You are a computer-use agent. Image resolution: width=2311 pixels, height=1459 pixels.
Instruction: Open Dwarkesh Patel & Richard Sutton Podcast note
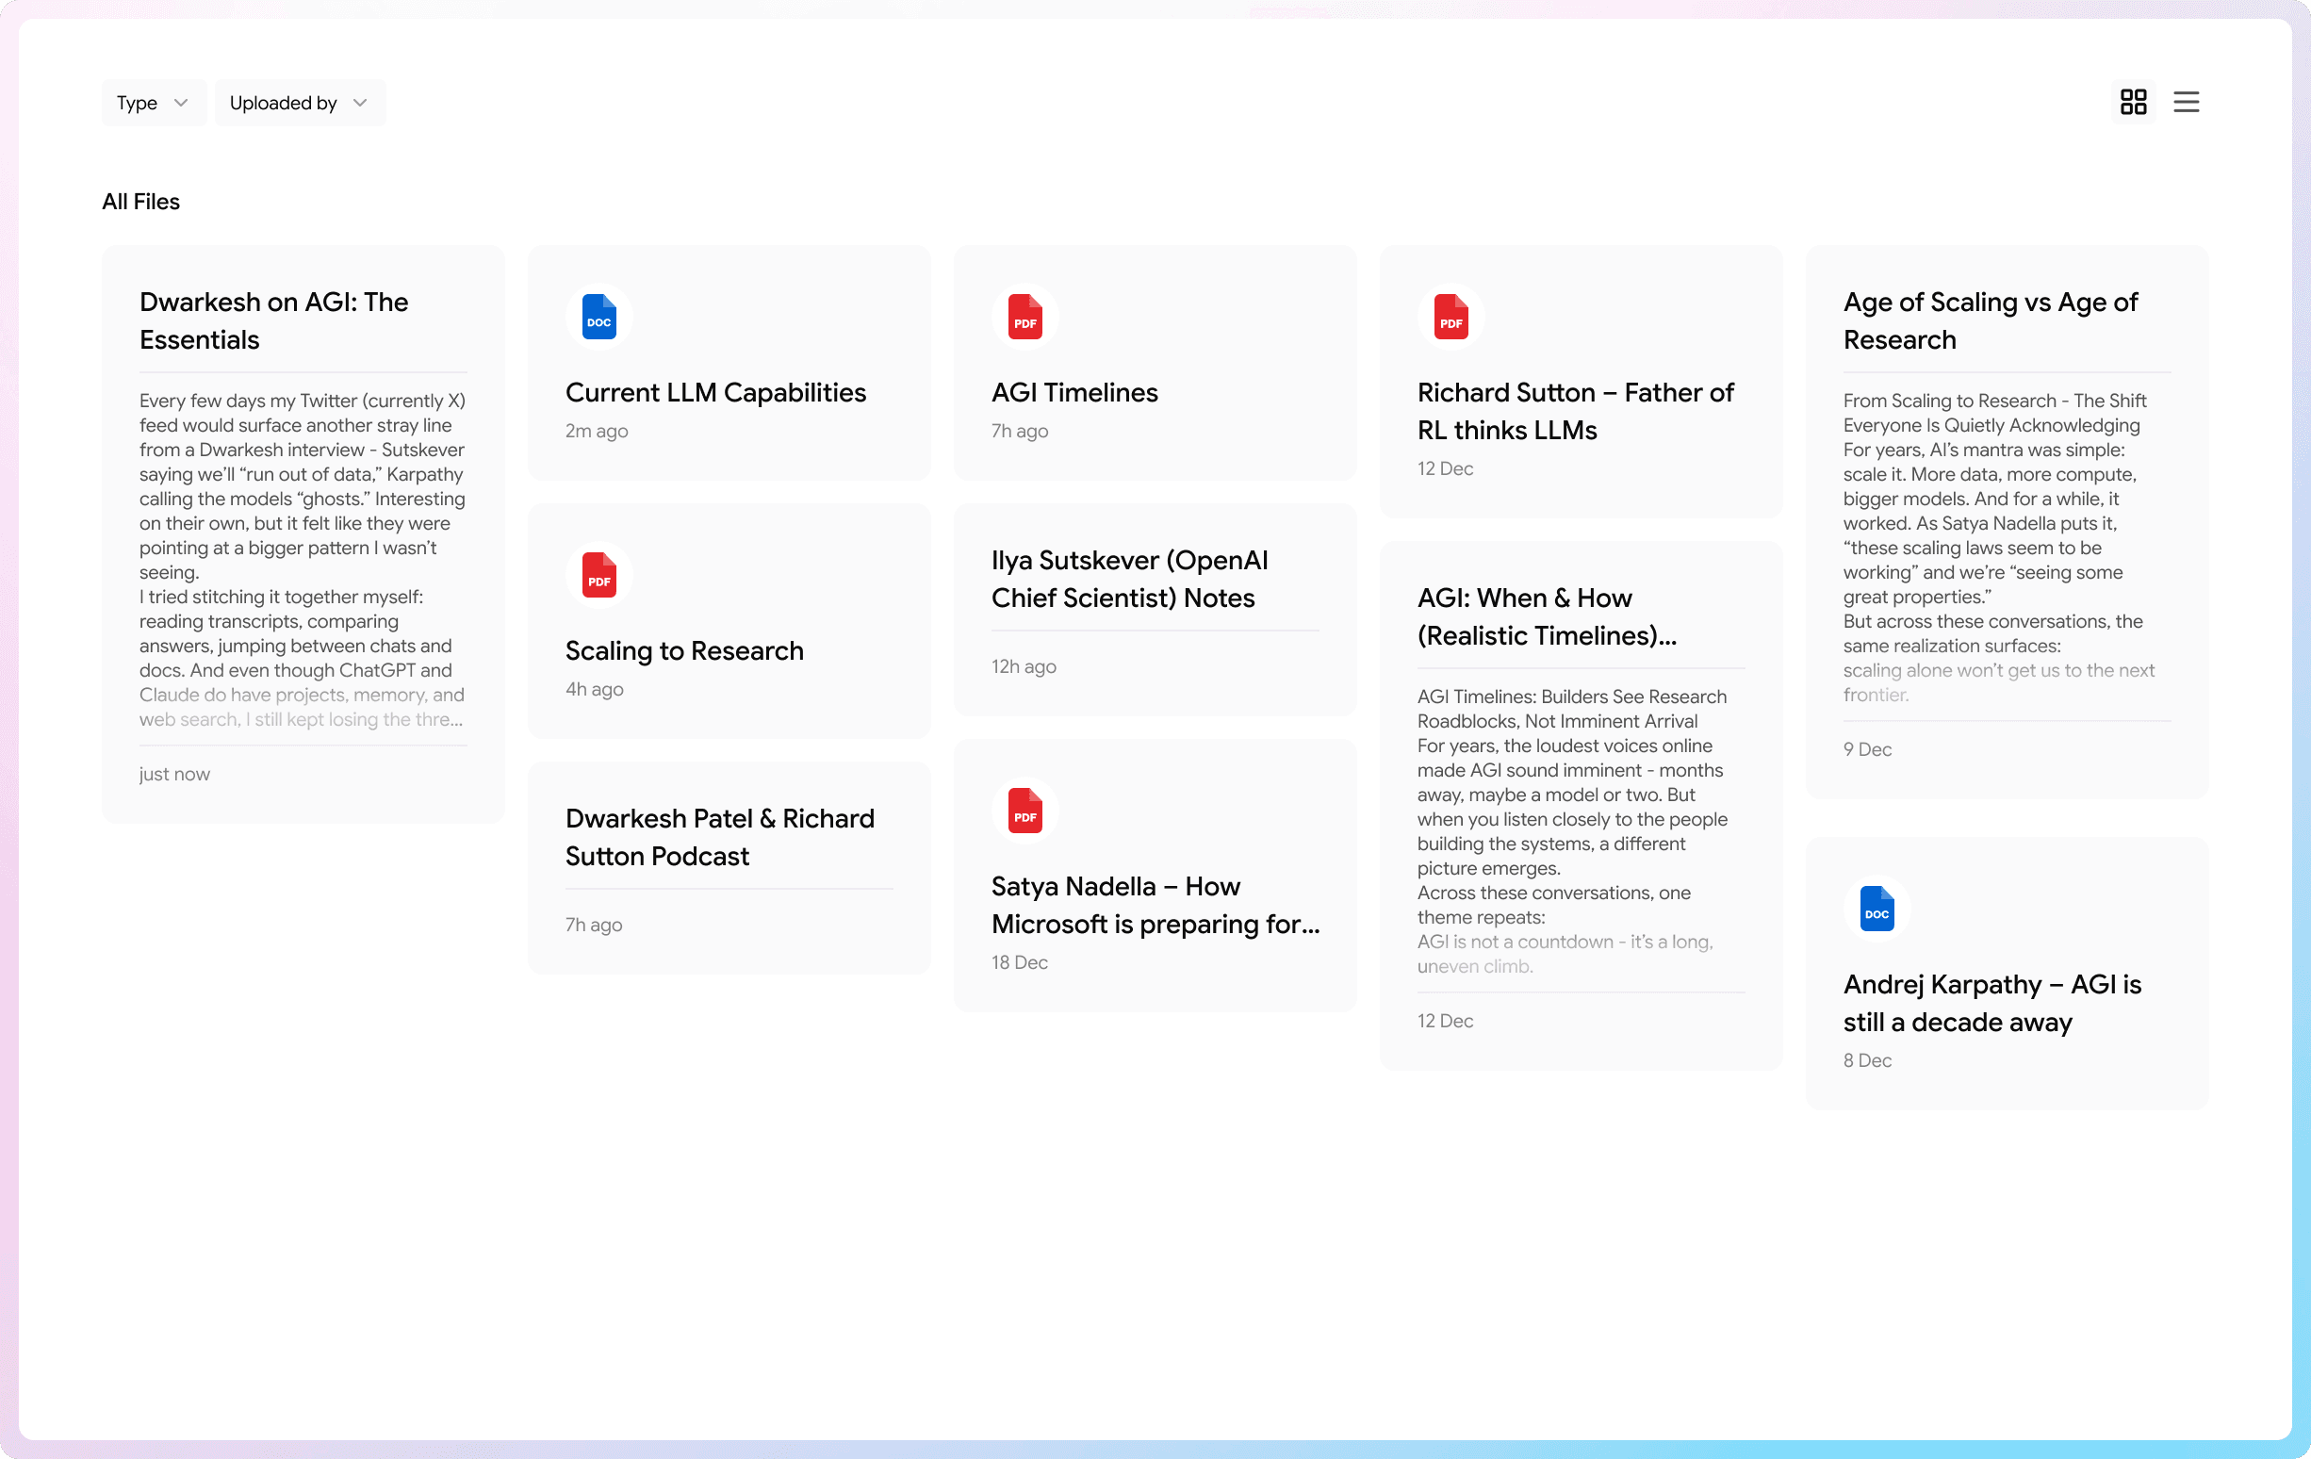[719, 837]
